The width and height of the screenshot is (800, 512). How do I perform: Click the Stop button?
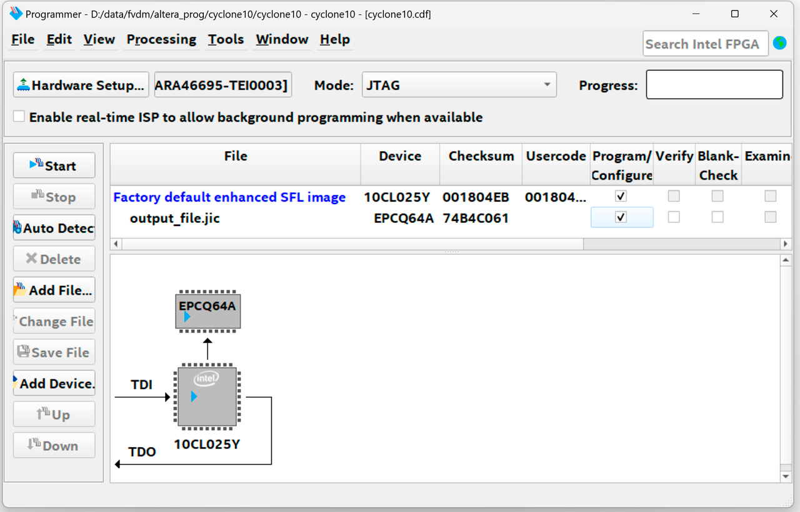coord(54,197)
